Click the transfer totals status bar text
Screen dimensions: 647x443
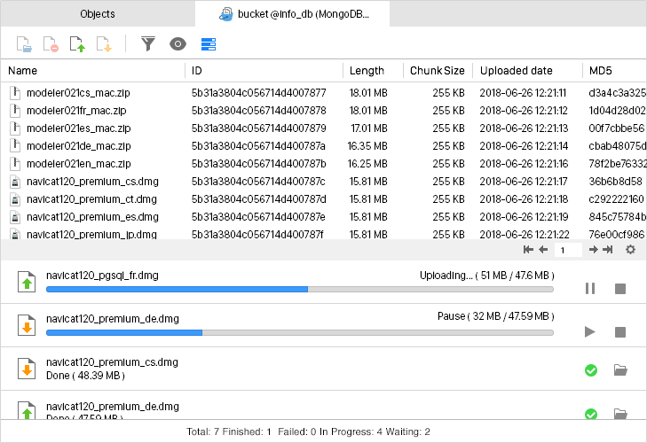(x=308, y=431)
